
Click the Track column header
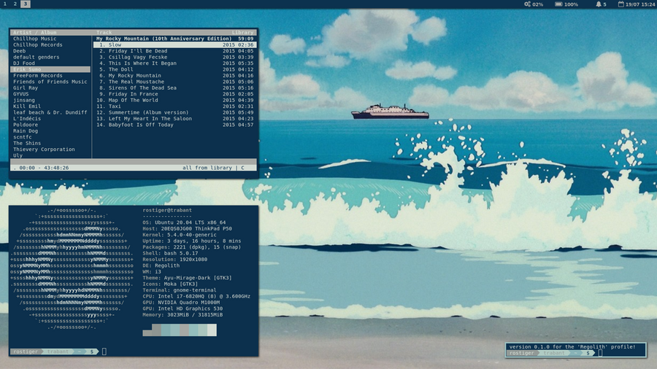[x=104, y=33]
